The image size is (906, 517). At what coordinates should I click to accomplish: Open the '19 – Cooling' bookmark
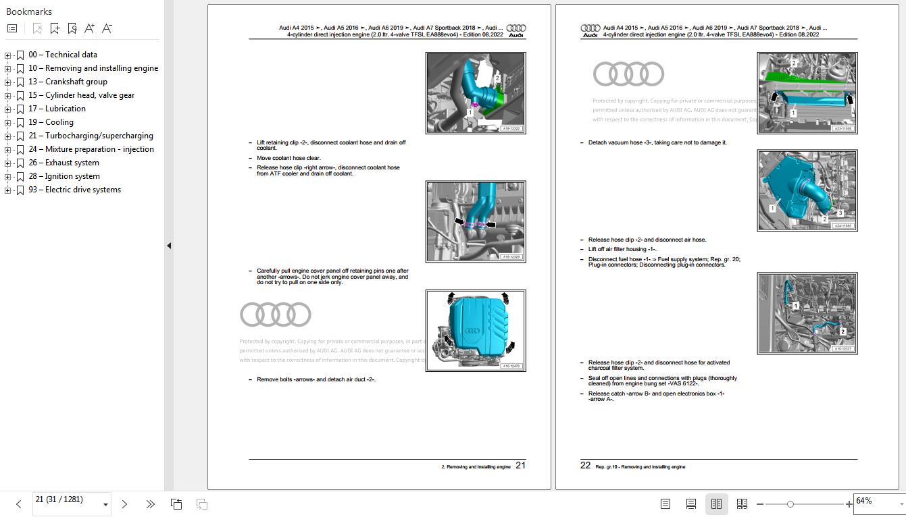point(51,122)
